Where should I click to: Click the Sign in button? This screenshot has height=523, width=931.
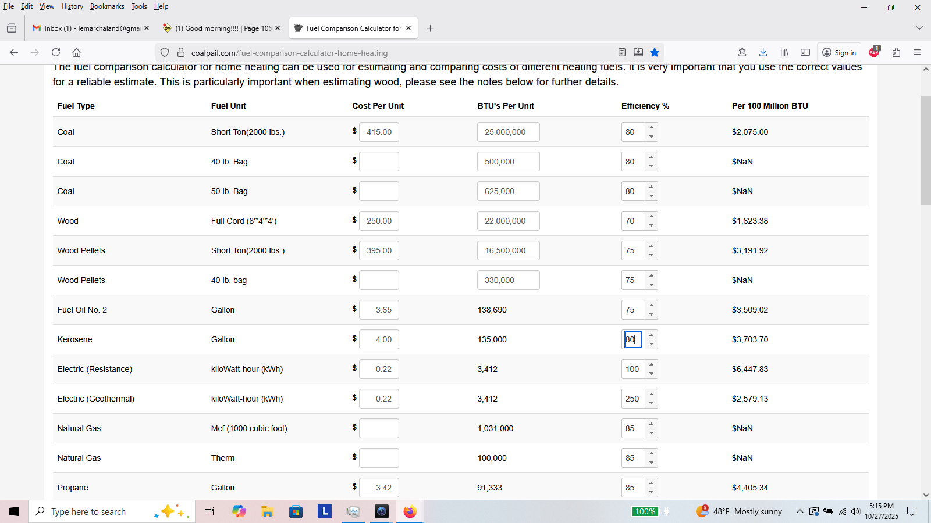point(839,52)
